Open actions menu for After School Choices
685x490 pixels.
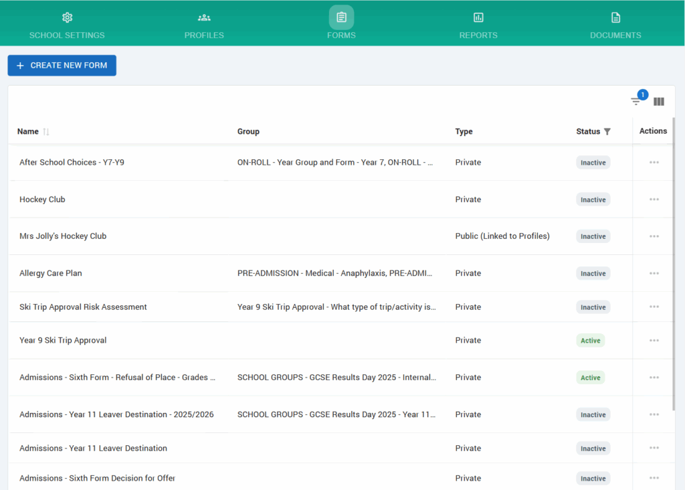pyautogui.click(x=654, y=163)
